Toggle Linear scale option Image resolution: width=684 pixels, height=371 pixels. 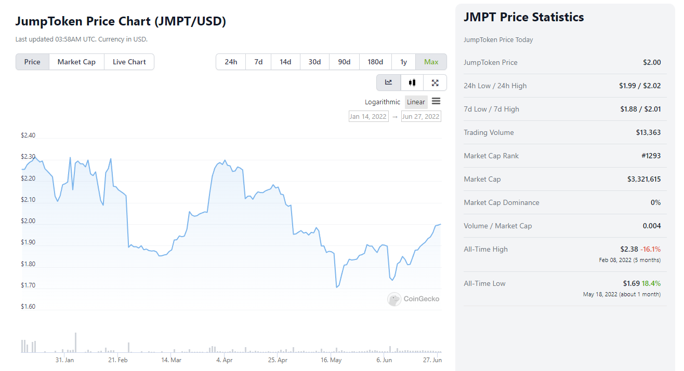coord(416,102)
